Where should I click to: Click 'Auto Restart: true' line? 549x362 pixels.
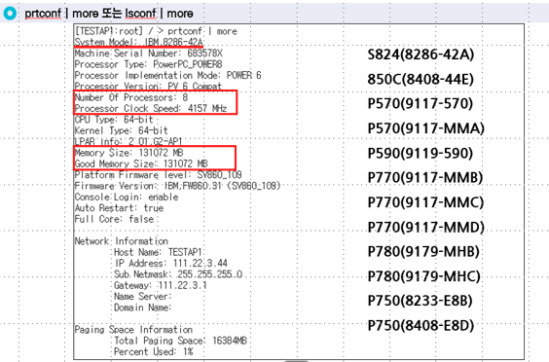[119, 208]
